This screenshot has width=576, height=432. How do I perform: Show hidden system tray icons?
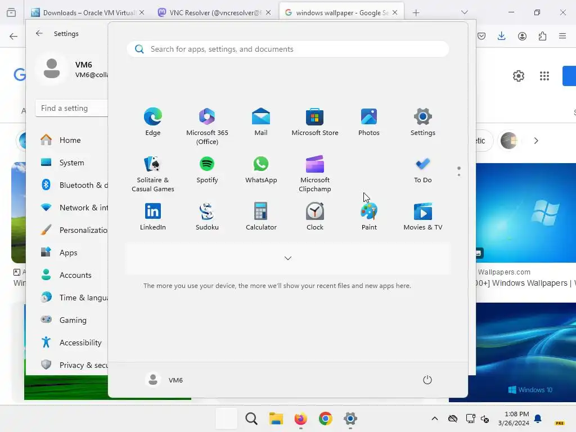(x=435, y=418)
